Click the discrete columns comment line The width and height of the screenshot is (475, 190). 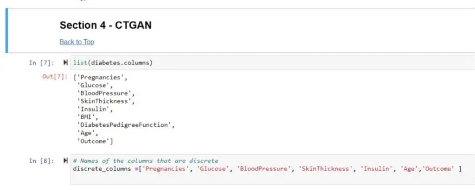coord(145,161)
